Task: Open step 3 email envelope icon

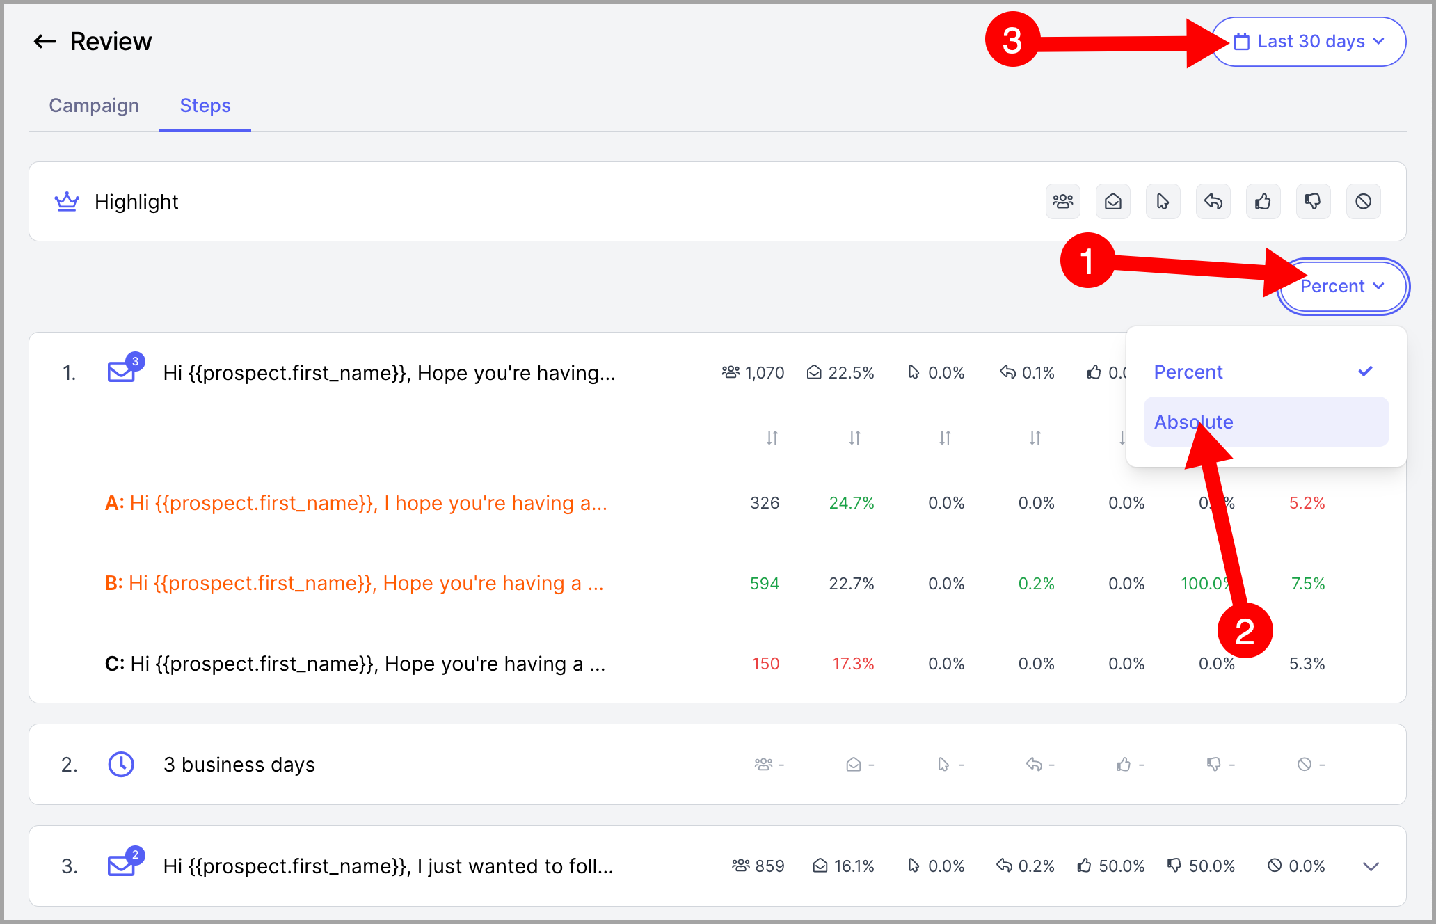Action: click(x=121, y=866)
